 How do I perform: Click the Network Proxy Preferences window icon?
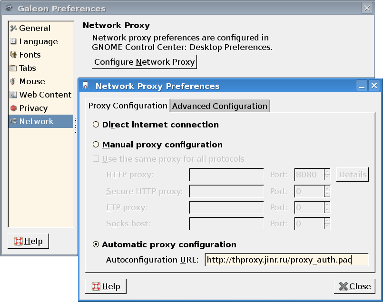[x=86, y=86]
